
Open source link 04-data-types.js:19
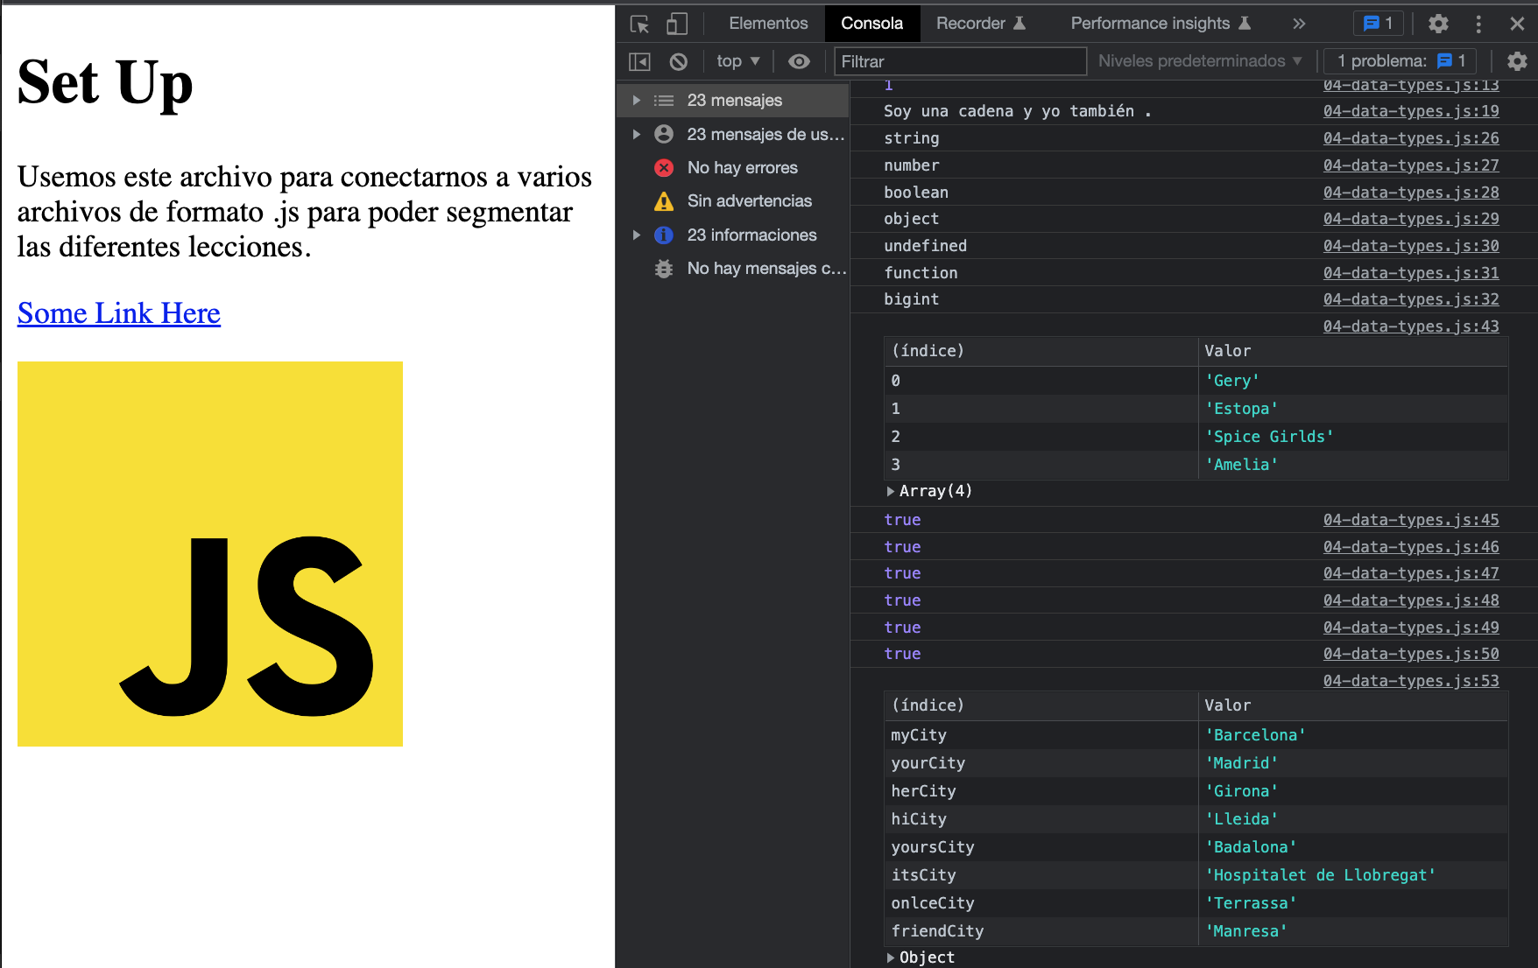tap(1411, 111)
